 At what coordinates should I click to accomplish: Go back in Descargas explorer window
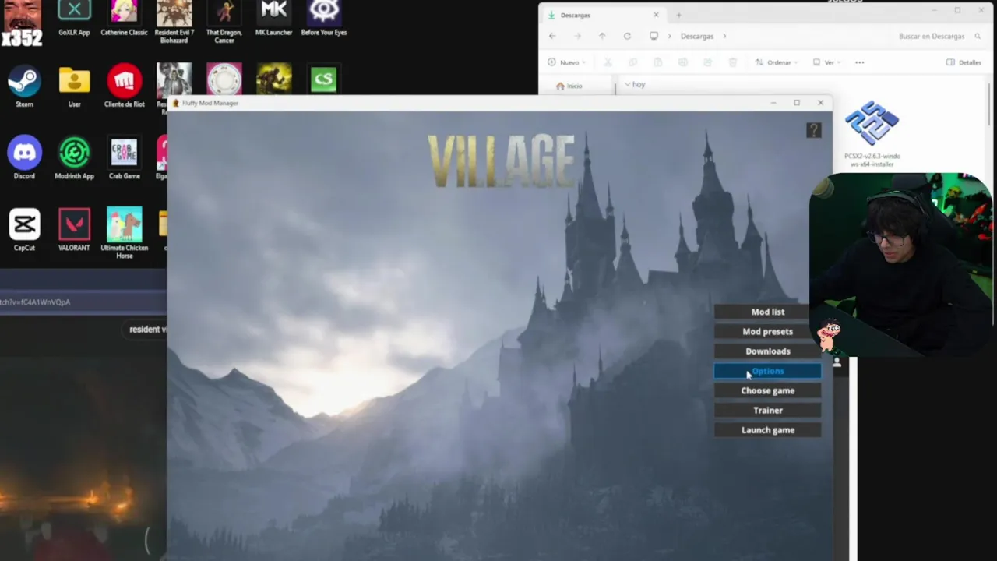[552, 36]
